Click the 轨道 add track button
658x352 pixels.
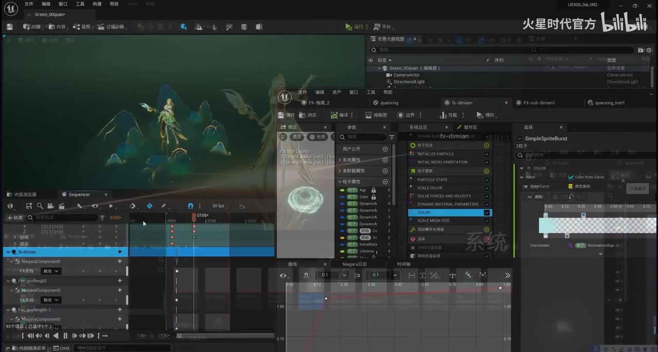click(14, 218)
